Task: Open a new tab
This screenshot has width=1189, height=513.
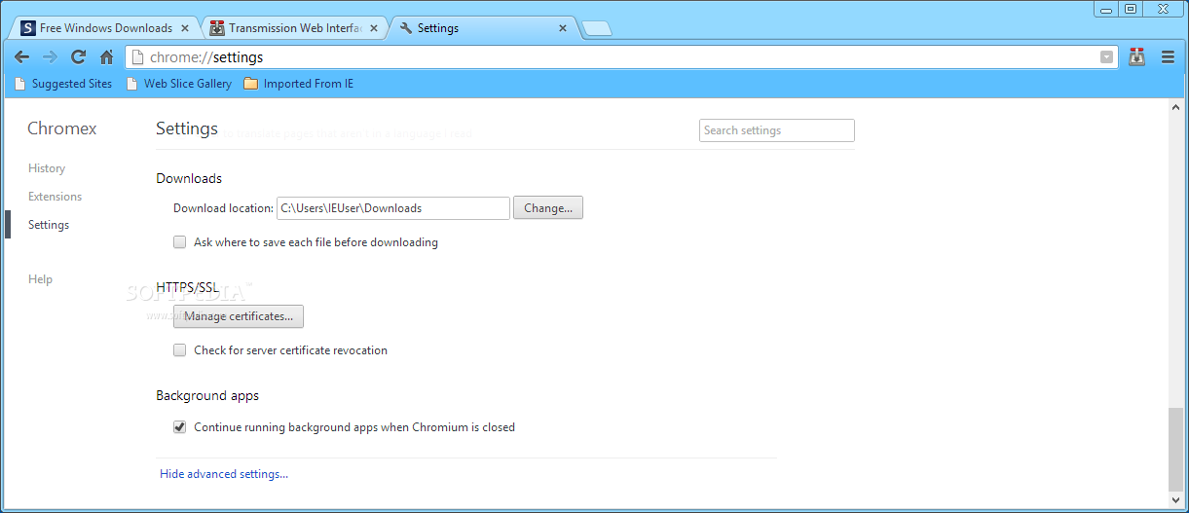Action: (597, 29)
